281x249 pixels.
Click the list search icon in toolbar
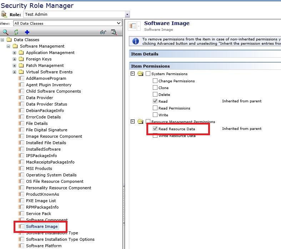click(x=114, y=32)
